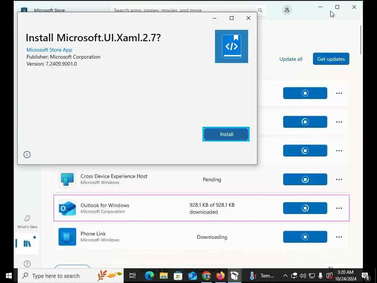Click the Store window vertical scrollbar
The image size is (377, 283).
click(x=361, y=40)
